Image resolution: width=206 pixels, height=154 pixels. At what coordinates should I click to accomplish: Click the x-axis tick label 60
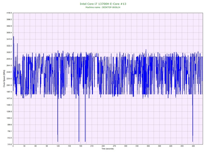click(35, 146)
